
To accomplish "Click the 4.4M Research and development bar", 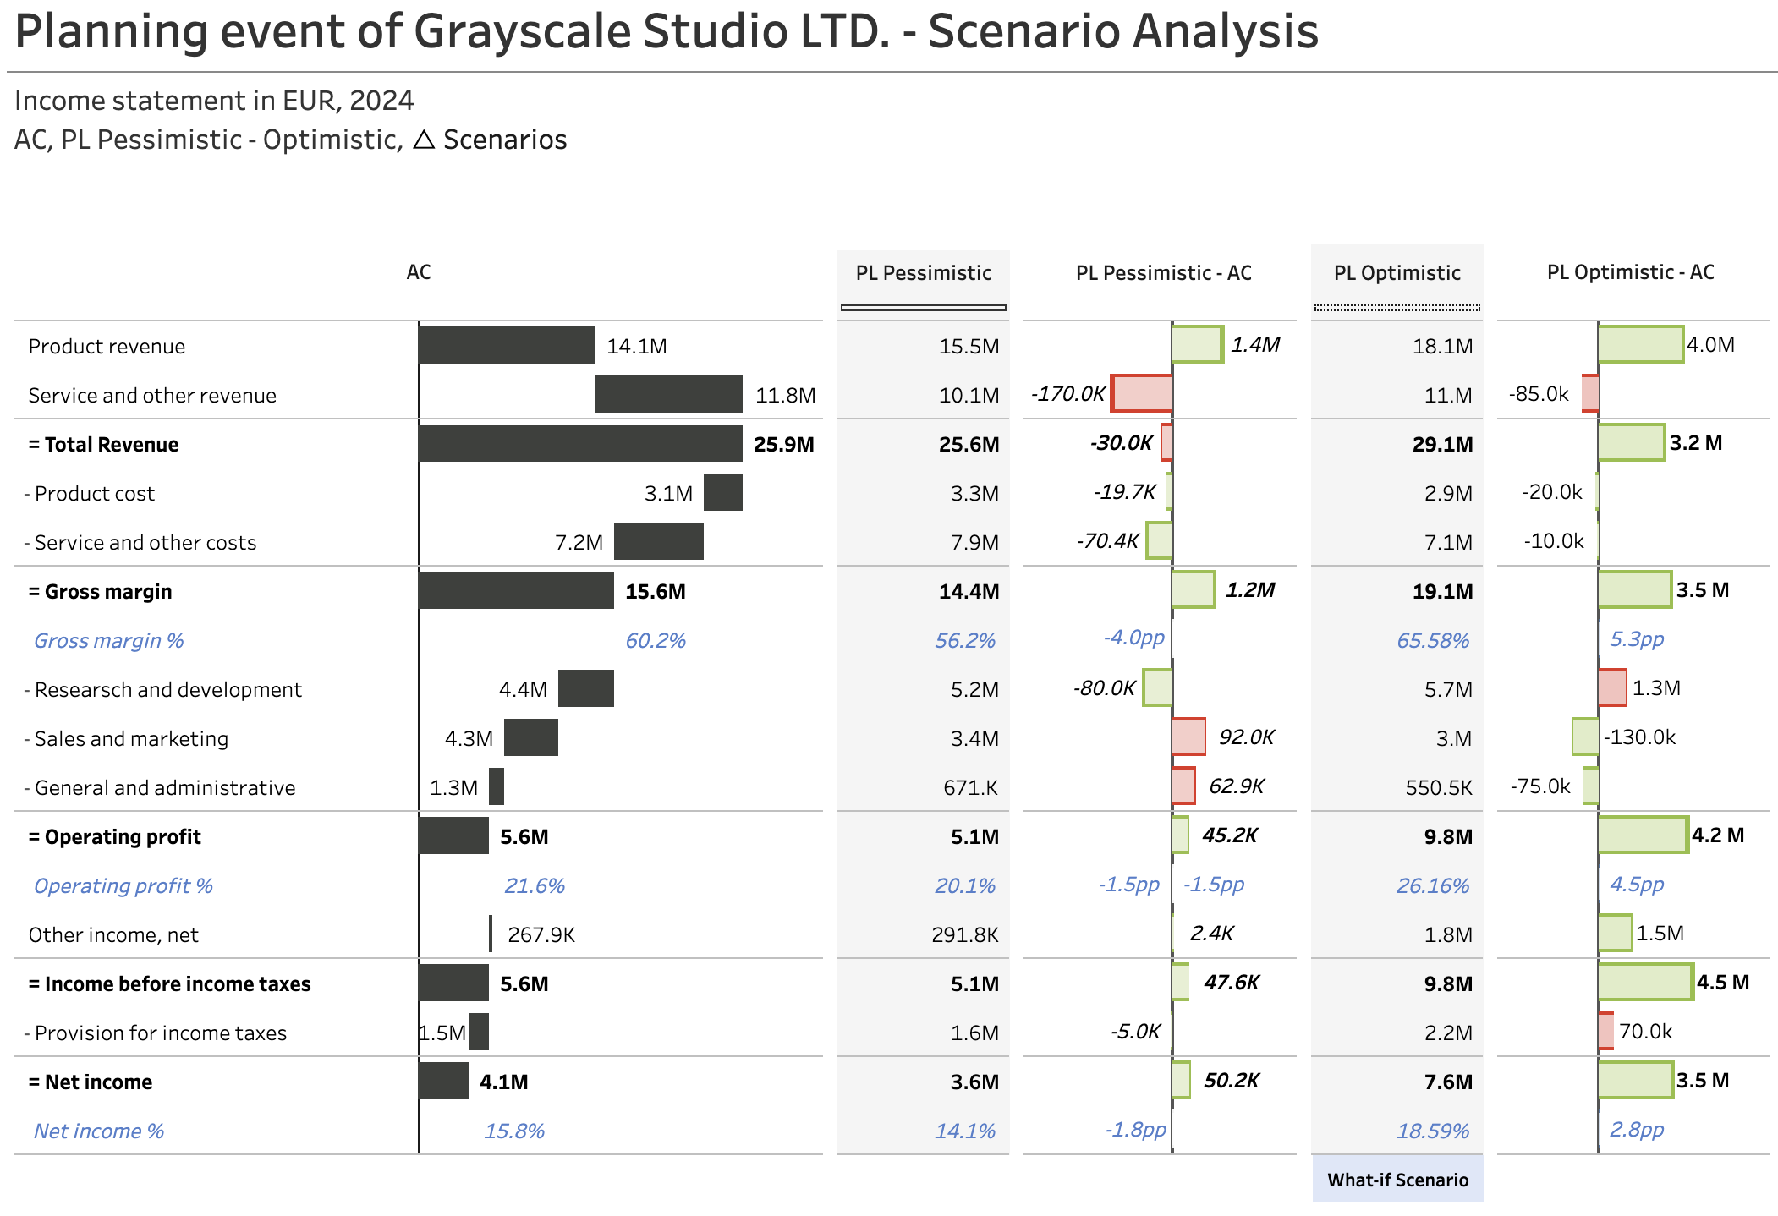I will (x=586, y=688).
